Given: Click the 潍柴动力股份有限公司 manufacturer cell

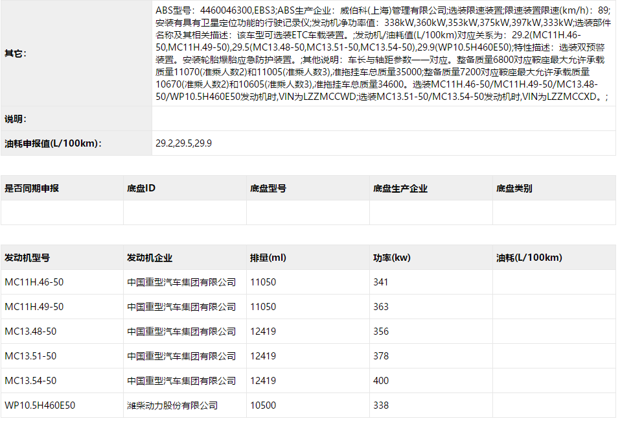Looking at the screenshot, I should 172,405.
